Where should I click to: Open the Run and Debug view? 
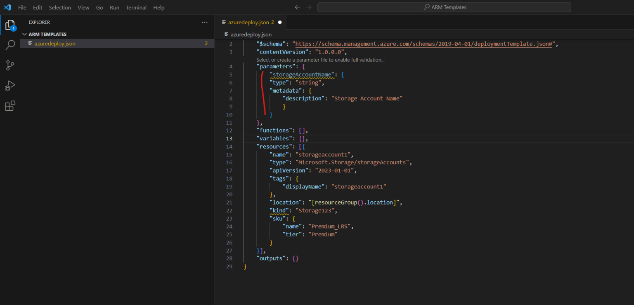pyautogui.click(x=10, y=85)
